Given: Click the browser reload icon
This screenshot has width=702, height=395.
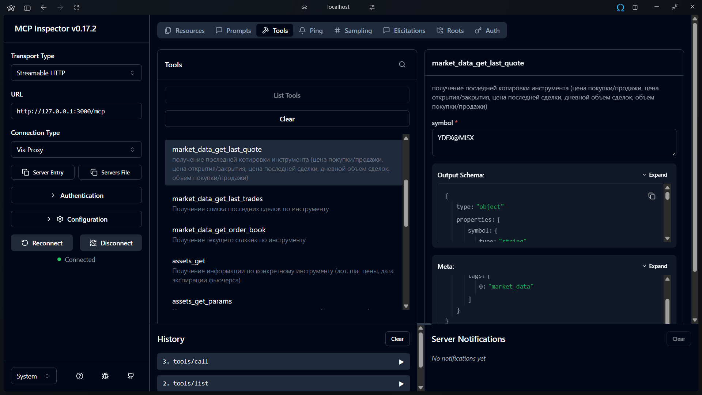Looking at the screenshot, I should (x=76, y=7).
